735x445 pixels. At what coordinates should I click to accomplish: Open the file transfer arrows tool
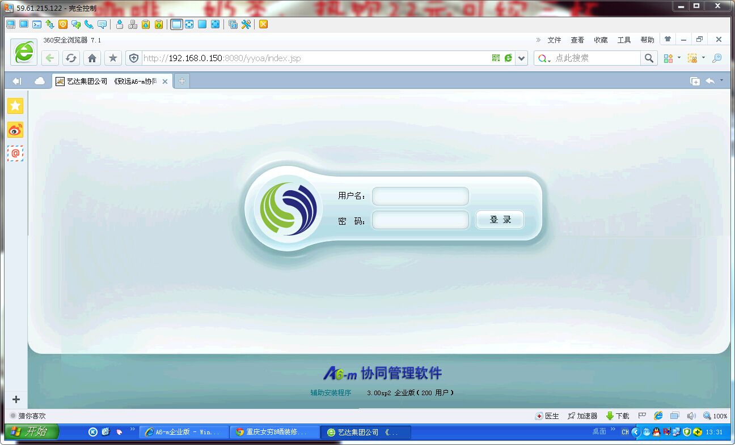[50, 24]
